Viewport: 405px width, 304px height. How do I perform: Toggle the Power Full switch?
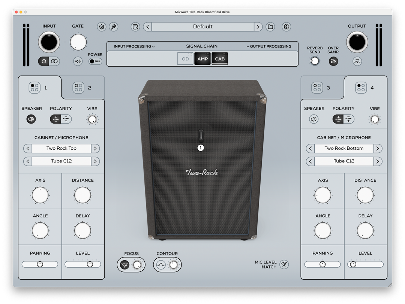pyautogui.click(x=95, y=61)
